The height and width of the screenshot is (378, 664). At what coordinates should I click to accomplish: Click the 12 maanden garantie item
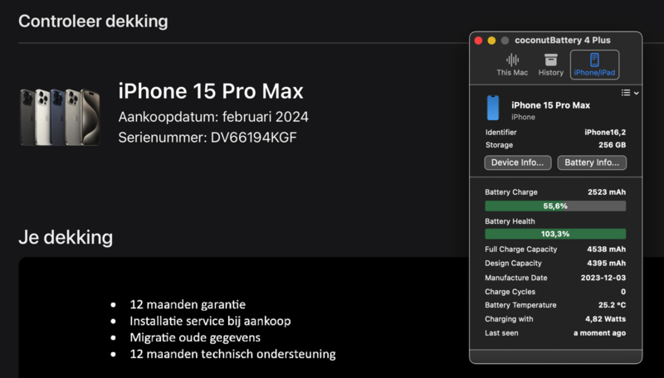pos(188,304)
